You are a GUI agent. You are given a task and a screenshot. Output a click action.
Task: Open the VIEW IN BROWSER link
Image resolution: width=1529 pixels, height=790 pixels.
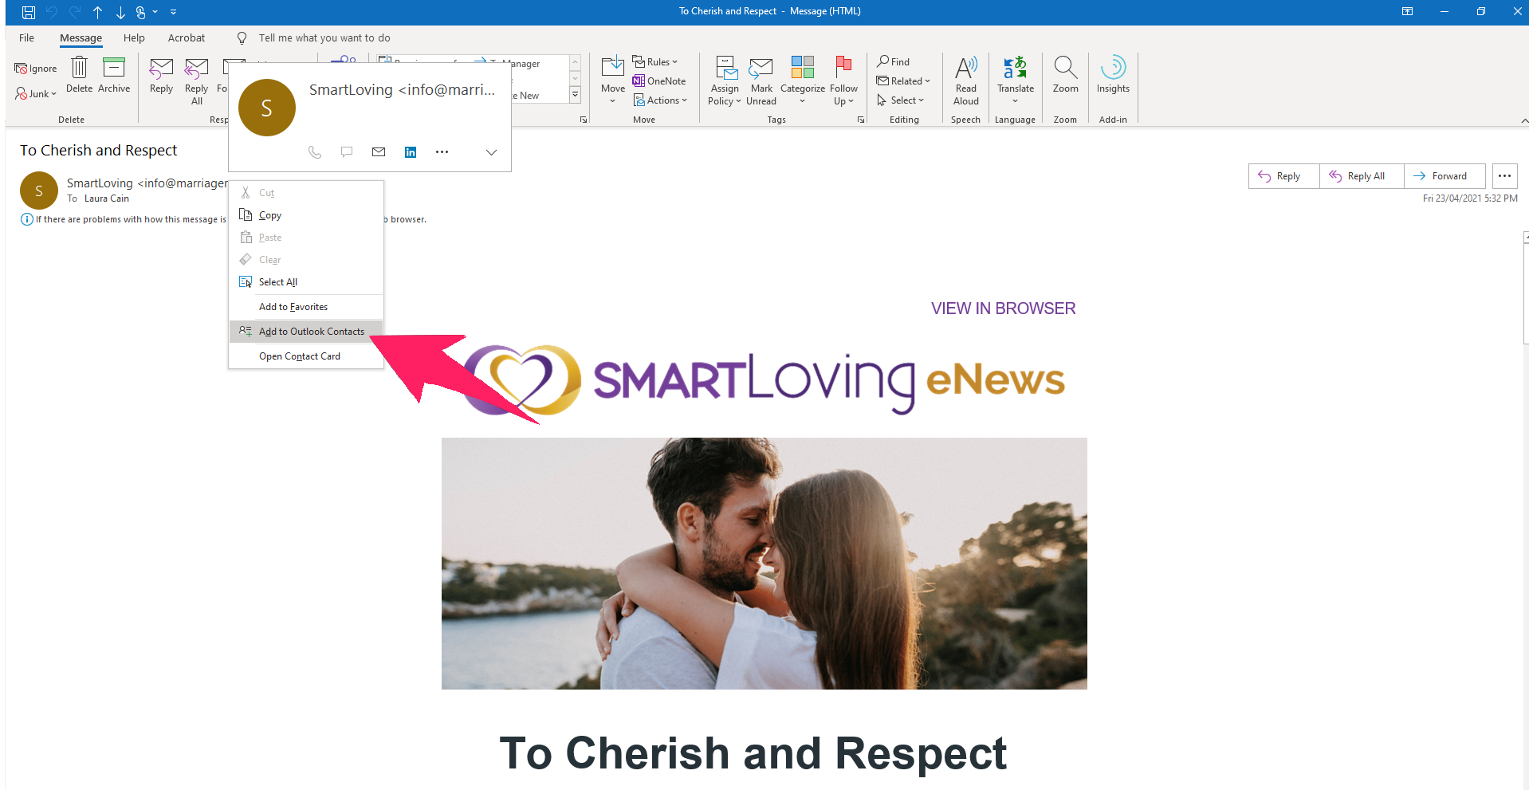coord(1003,309)
